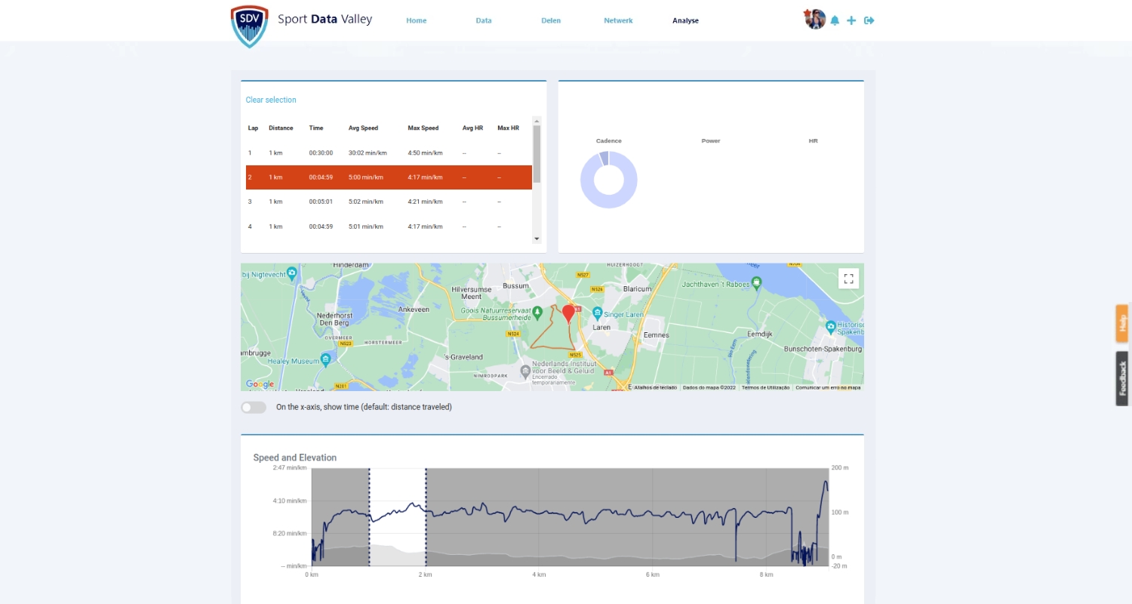Click the Avg Speed column header
This screenshot has height=604, width=1132.
click(363, 128)
